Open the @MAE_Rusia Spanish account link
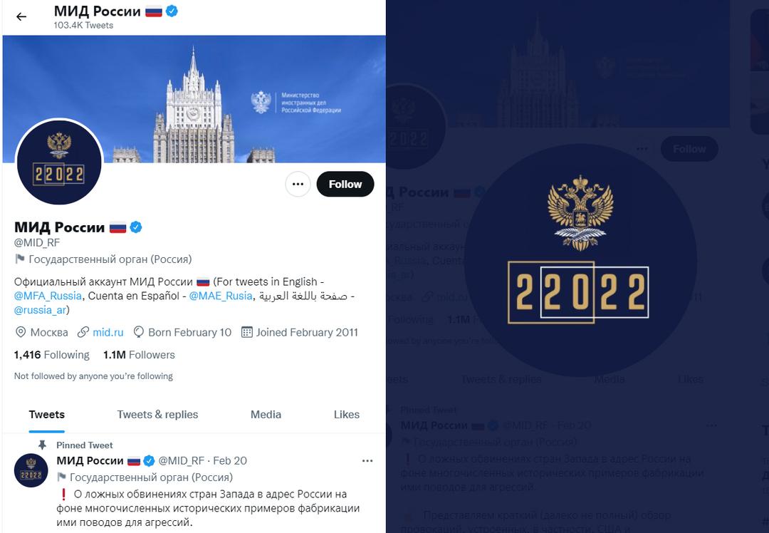This screenshot has width=769, height=533. [221, 296]
